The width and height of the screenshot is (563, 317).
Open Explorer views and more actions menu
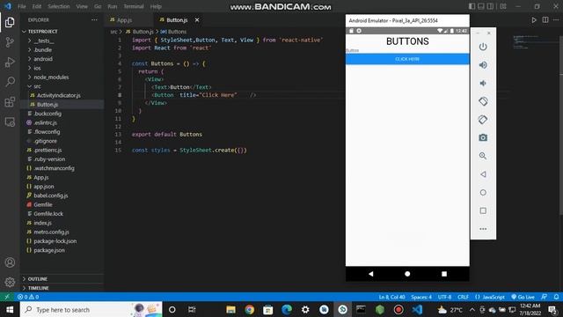94,20
